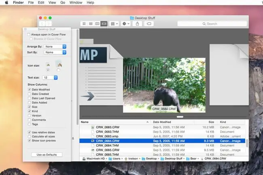The image size is (263, 175).
Task: Uncheck the Size column checkbox
Action: pyautogui.click(x=30, y=107)
